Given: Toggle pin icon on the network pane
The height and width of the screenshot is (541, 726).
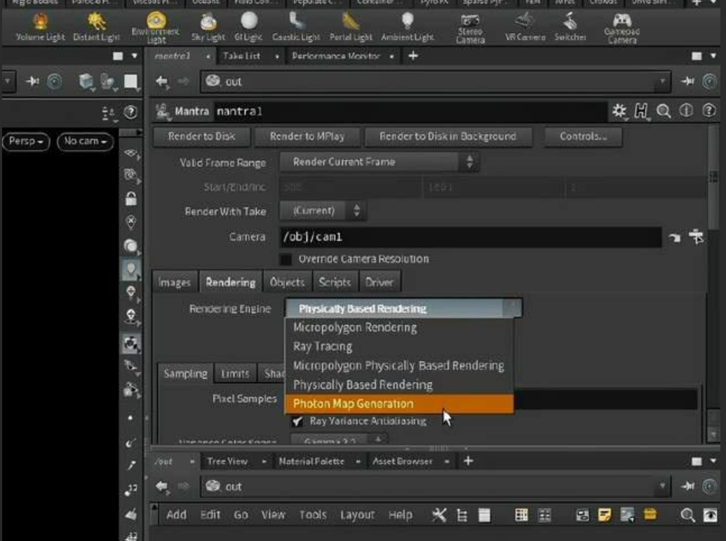Looking at the screenshot, I should tap(687, 486).
